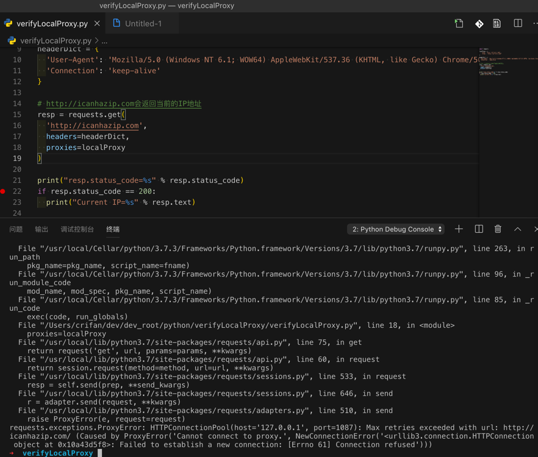
Task: Maximize the panel with the up chevron
Action: pyautogui.click(x=517, y=229)
